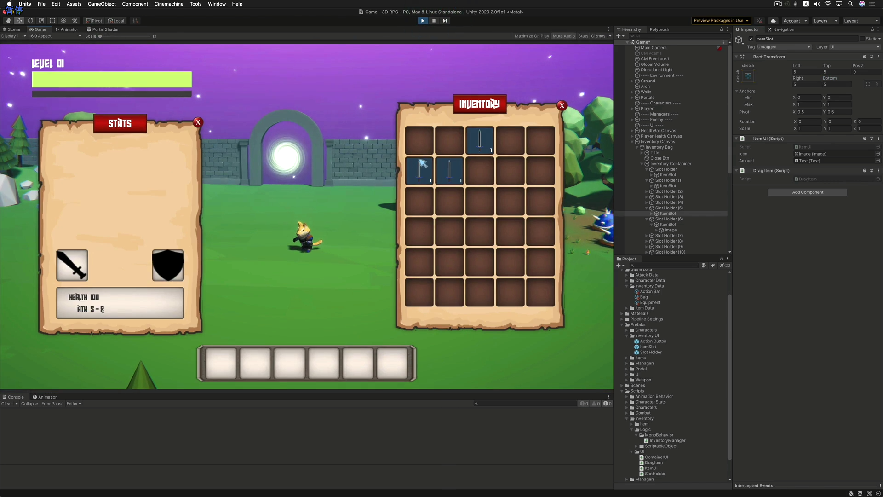The image size is (883, 497).
Task: Select the Scale tool
Action: point(41,21)
